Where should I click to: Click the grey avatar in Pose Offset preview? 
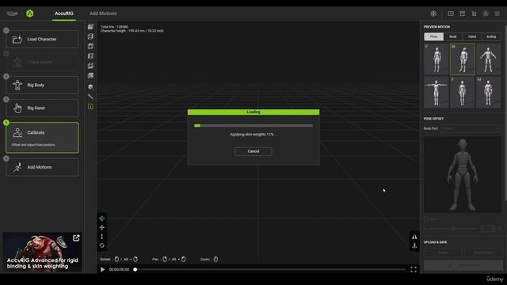click(463, 174)
